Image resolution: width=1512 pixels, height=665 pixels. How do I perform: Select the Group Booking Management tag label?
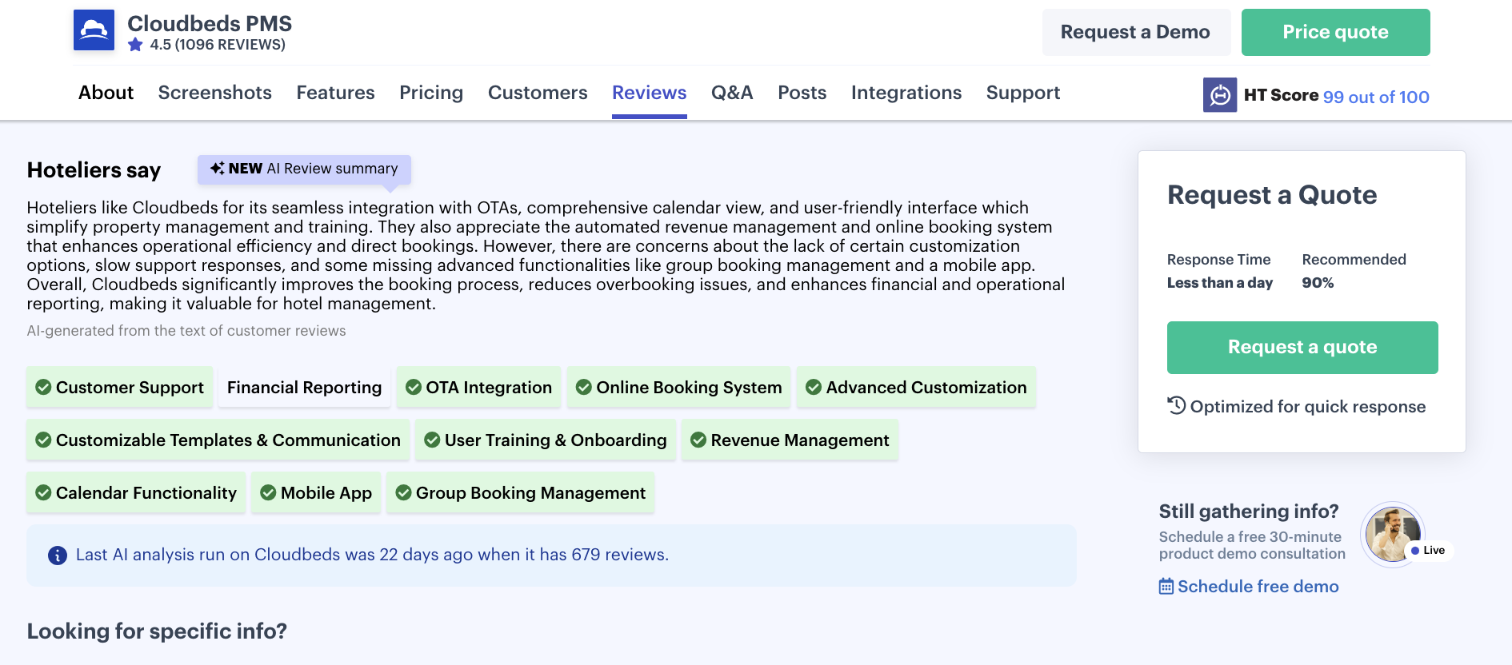click(530, 493)
